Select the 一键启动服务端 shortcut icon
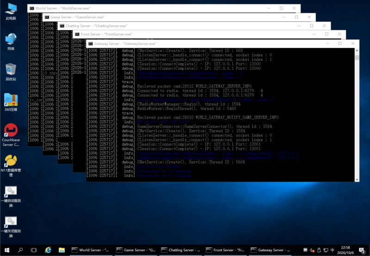The width and height of the screenshot is (370, 256). (11, 196)
